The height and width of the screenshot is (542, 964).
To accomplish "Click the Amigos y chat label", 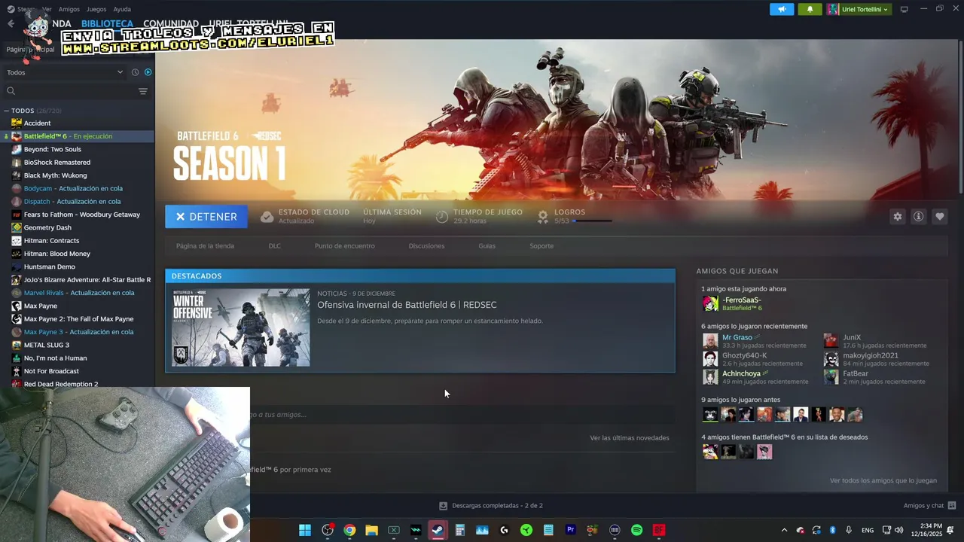I will coord(923,506).
